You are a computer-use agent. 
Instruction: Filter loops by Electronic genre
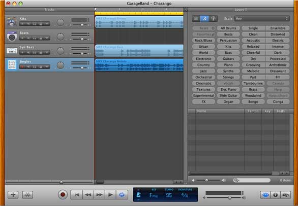(x=203, y=59)
